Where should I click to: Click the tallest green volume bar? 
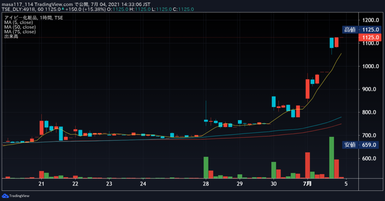pos(332,157)
